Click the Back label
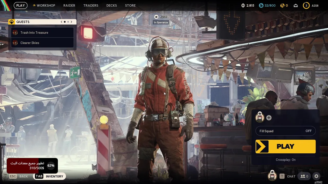Image resolution: width=328 pixels, height=184 pixels. [x=24, y=176]
